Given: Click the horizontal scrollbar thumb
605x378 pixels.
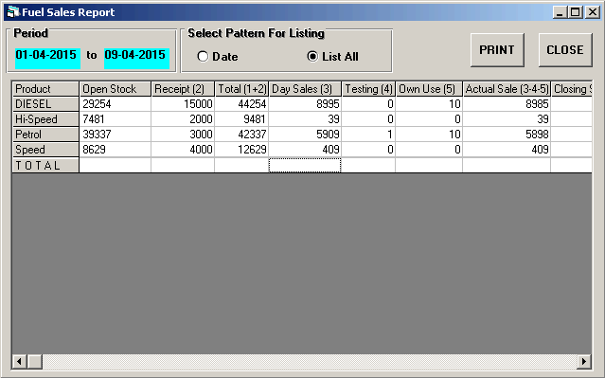Looking at the screenshot, I should click(35, 362).
